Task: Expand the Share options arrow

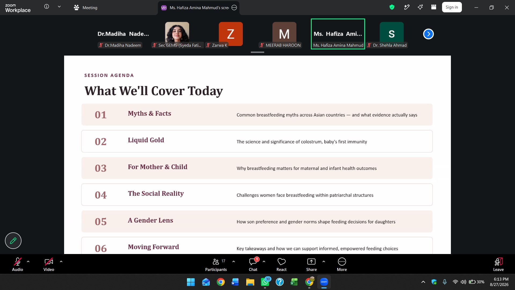Action: click(x=324, y=261)
